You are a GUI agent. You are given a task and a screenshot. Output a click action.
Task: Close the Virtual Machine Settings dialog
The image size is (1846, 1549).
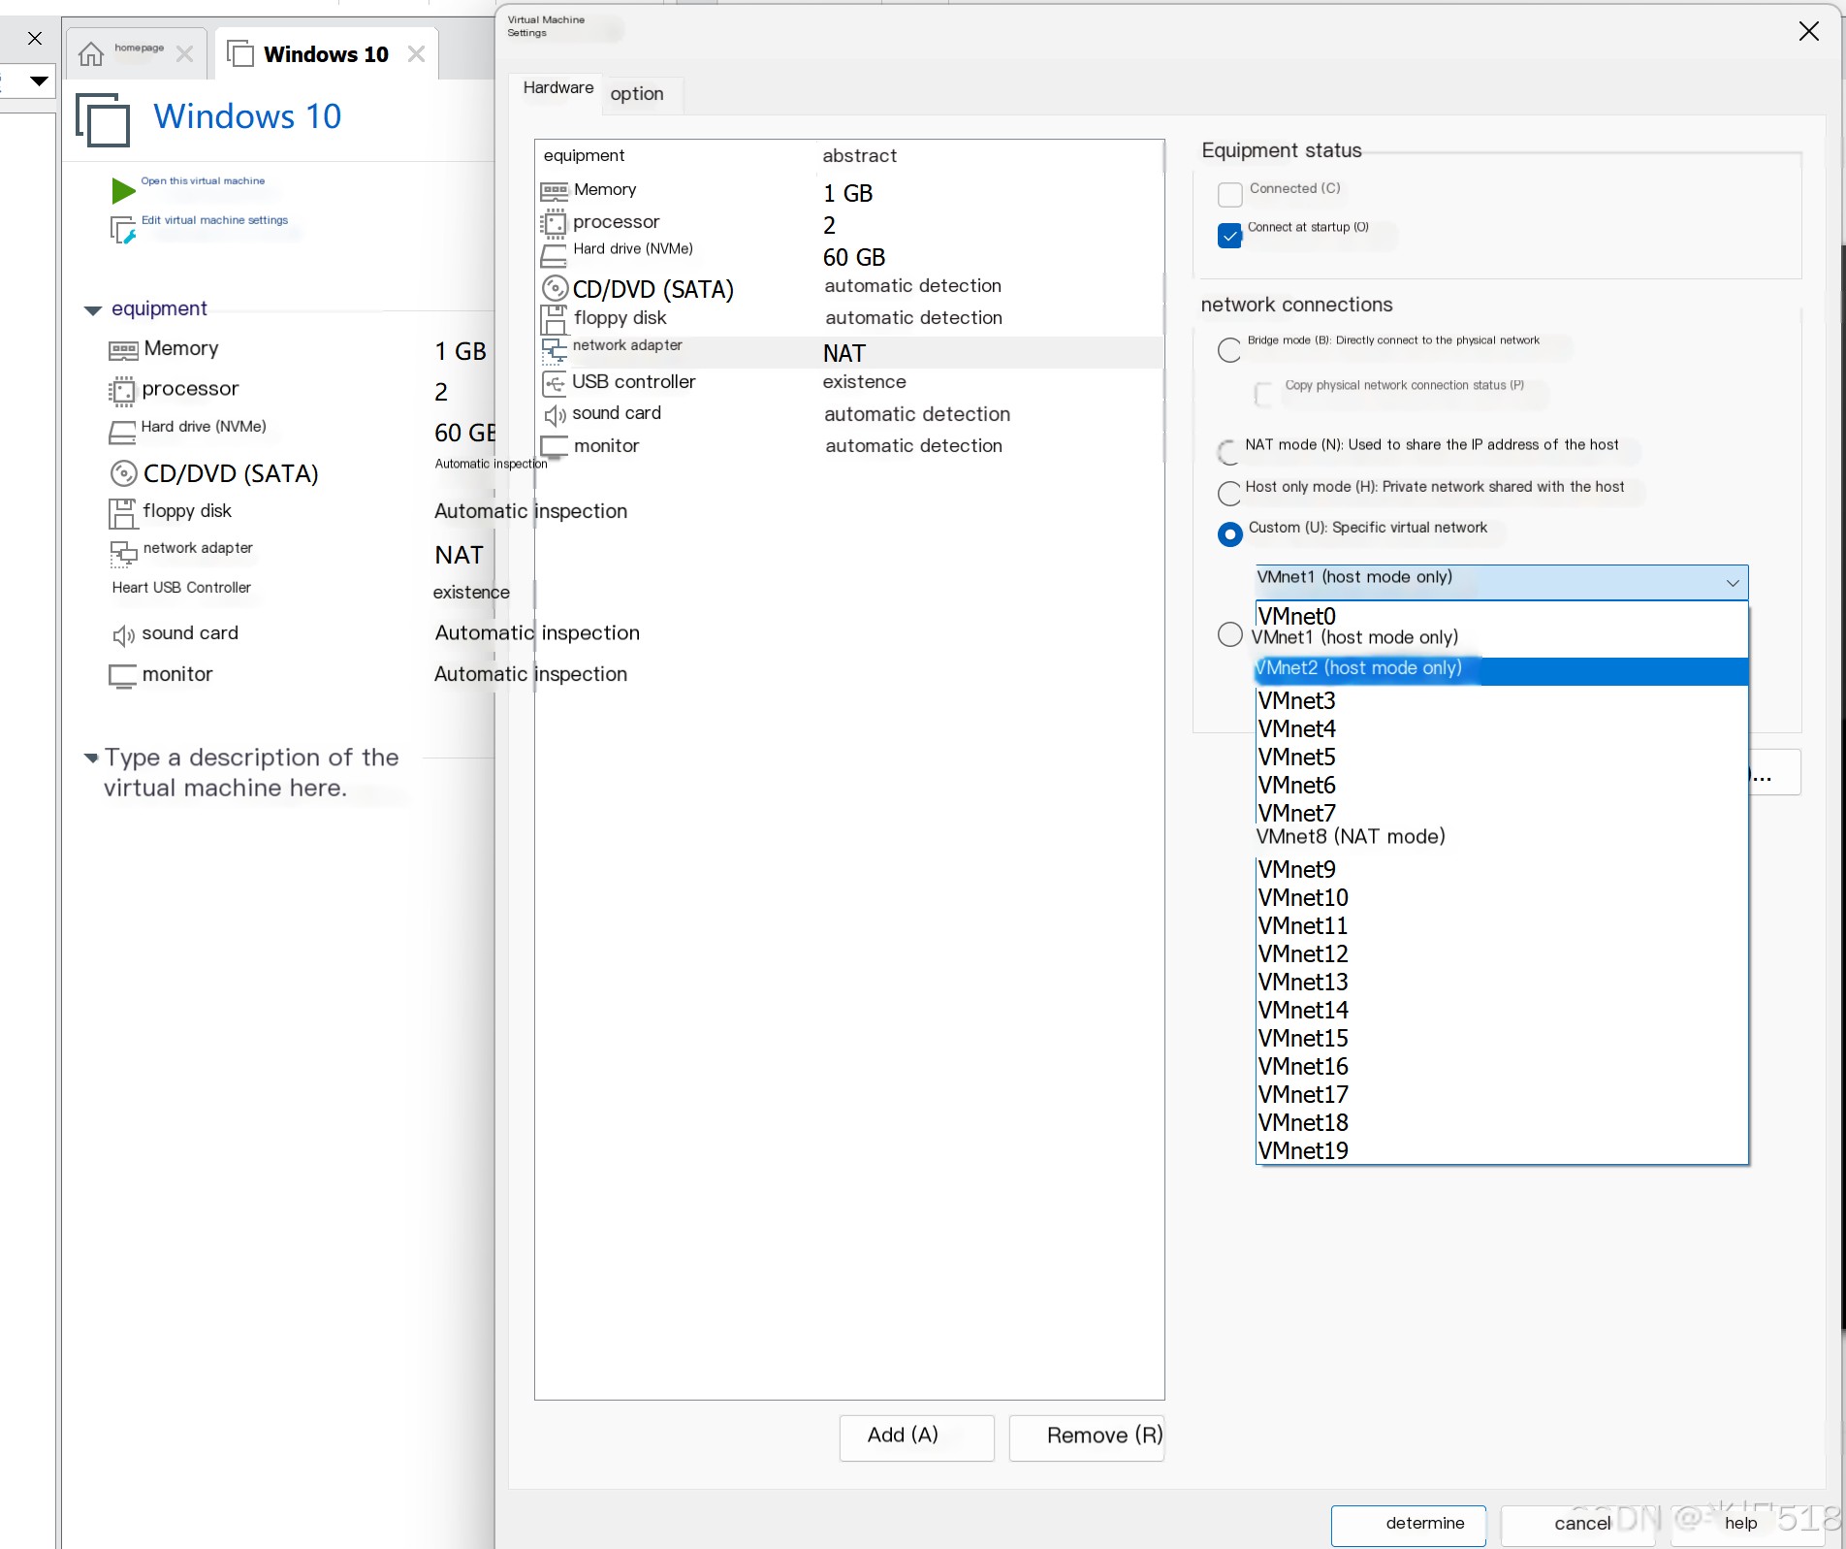coord(1808,31)
